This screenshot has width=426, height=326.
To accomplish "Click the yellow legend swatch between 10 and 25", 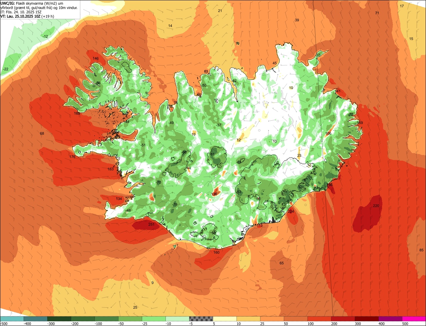I will click(x=248, y=319).
